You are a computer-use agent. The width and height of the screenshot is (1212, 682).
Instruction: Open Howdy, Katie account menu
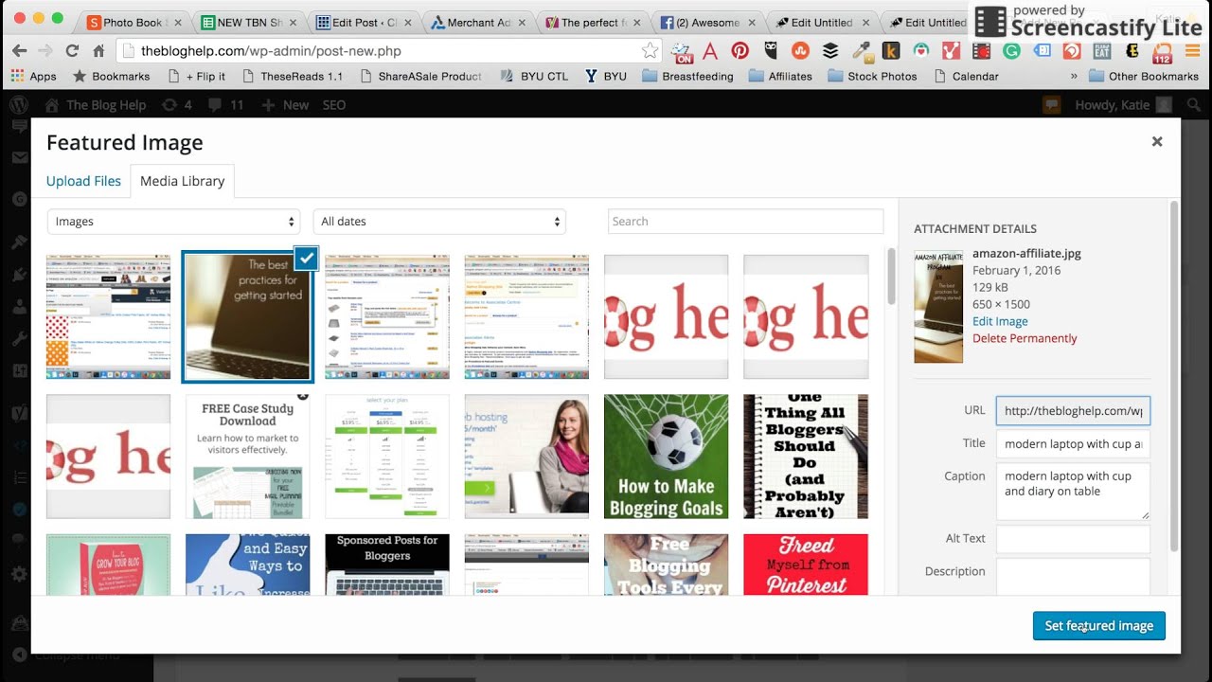(1123, 105)
